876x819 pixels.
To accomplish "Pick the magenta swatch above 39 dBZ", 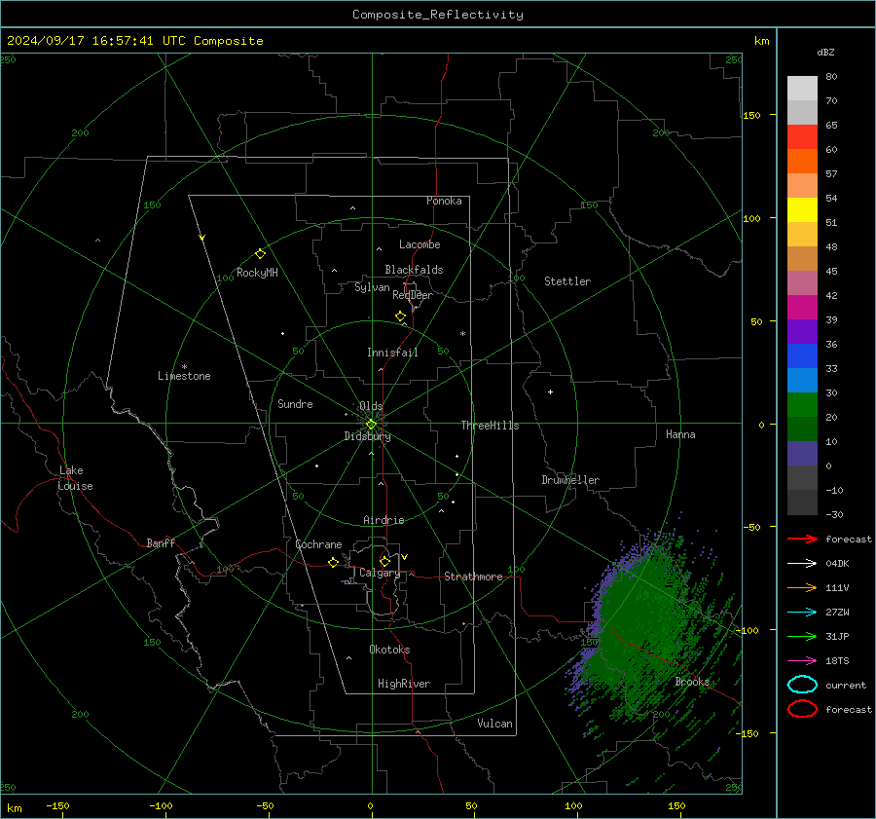I will [x=802, y=308].
